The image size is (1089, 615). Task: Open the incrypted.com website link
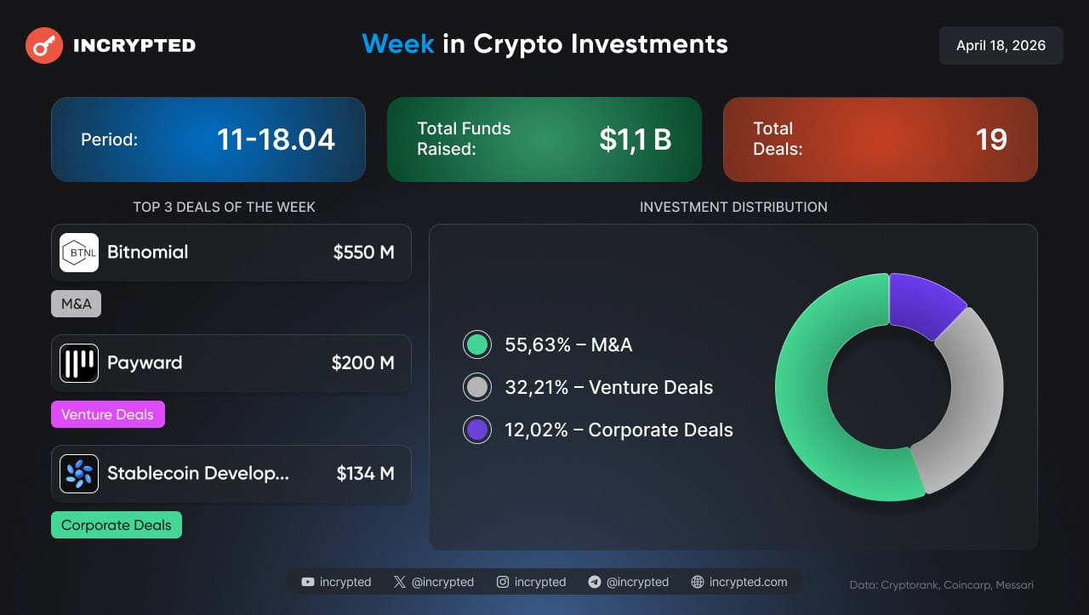[x=748, y=582]
